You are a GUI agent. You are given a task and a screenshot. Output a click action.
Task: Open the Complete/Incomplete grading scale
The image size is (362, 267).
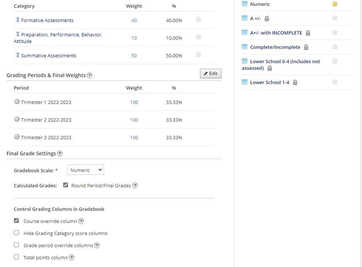(x=275, y=47)
